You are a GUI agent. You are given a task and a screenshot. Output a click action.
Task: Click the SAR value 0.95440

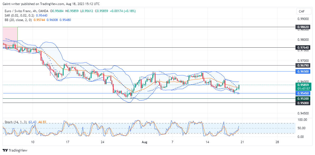pos(42,16)
